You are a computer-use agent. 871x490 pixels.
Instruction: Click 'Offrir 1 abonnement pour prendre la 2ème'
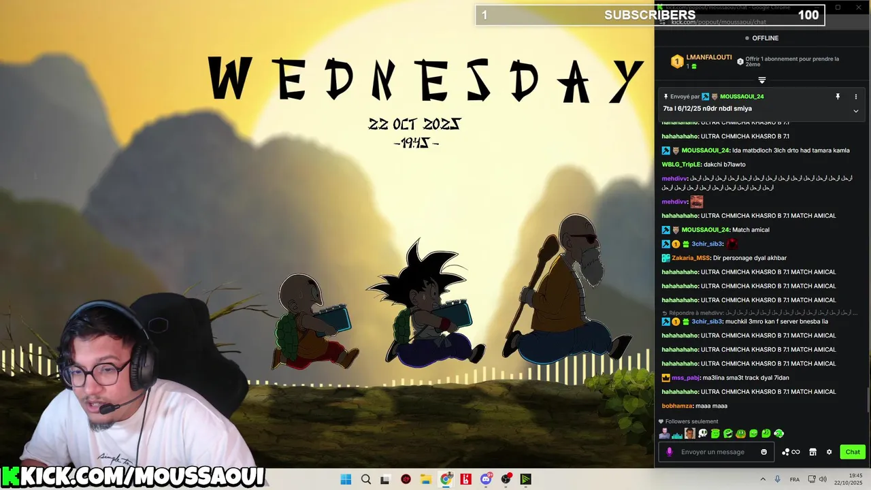point(792,61)
